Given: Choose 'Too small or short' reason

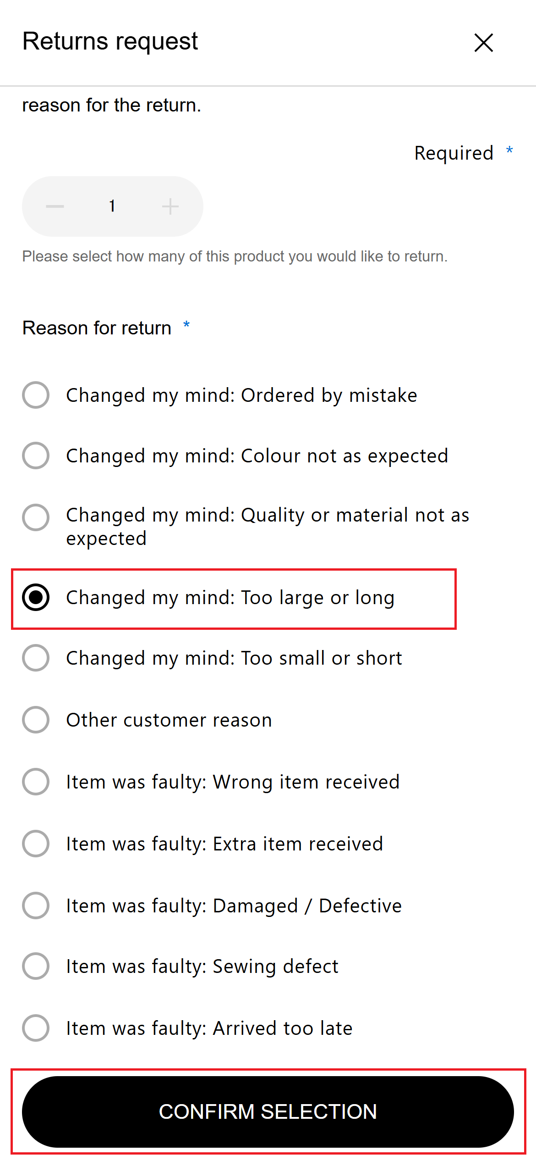Looking at the screenshot, I should 36,658.
